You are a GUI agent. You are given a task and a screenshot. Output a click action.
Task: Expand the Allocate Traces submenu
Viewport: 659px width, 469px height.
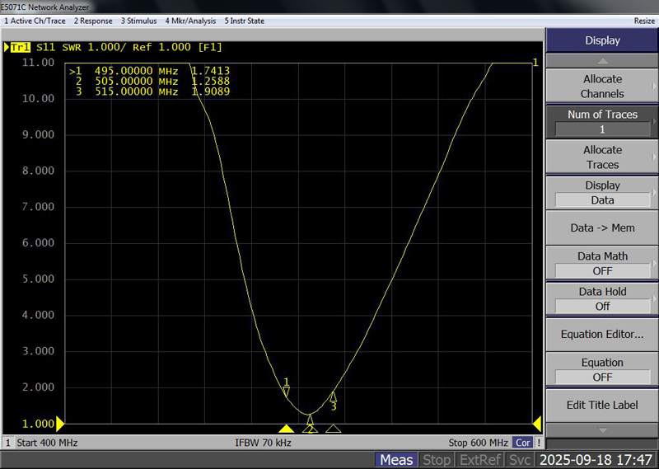[x=602, y=157]
